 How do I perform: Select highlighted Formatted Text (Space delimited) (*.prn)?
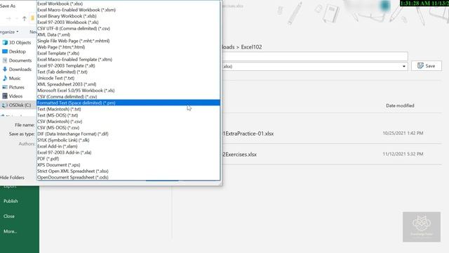click(x=128, y=103)
